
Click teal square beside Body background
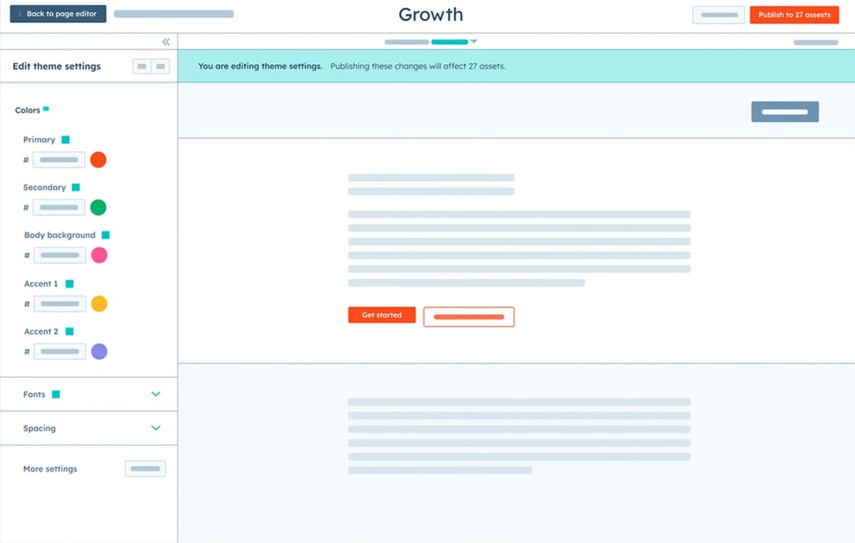click(105, 235)
